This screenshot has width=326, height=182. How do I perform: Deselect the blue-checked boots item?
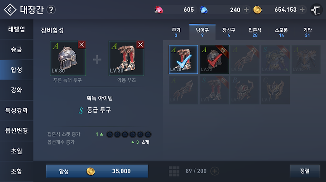(183, 59)
